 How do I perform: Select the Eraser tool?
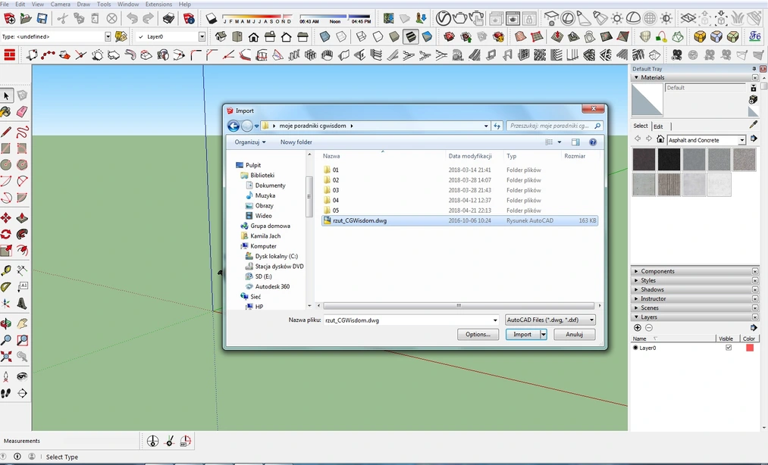(x=24, y=112)
